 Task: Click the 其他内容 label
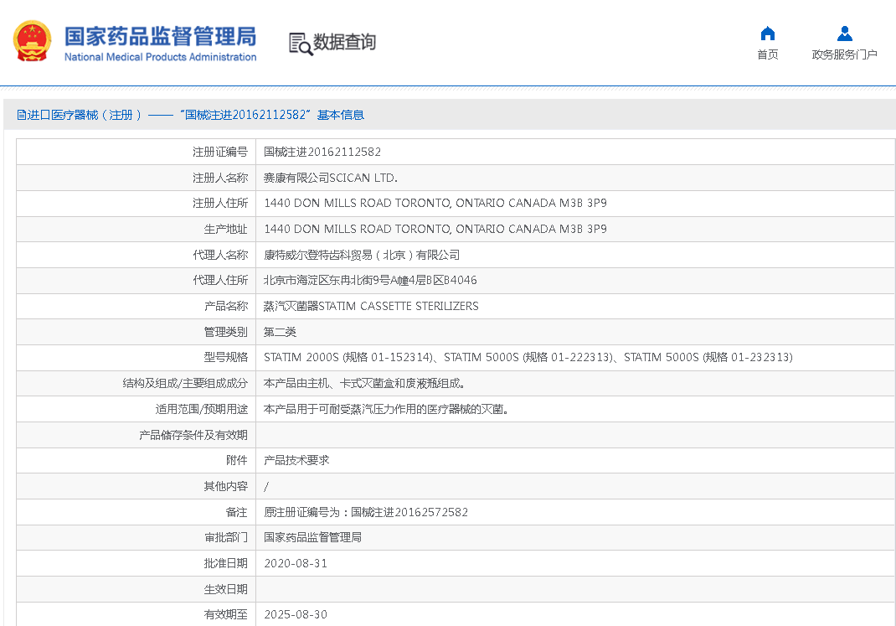pos(226,487)
